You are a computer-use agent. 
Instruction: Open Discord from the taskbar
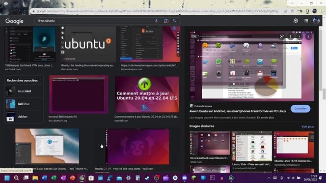pos(184,178)
